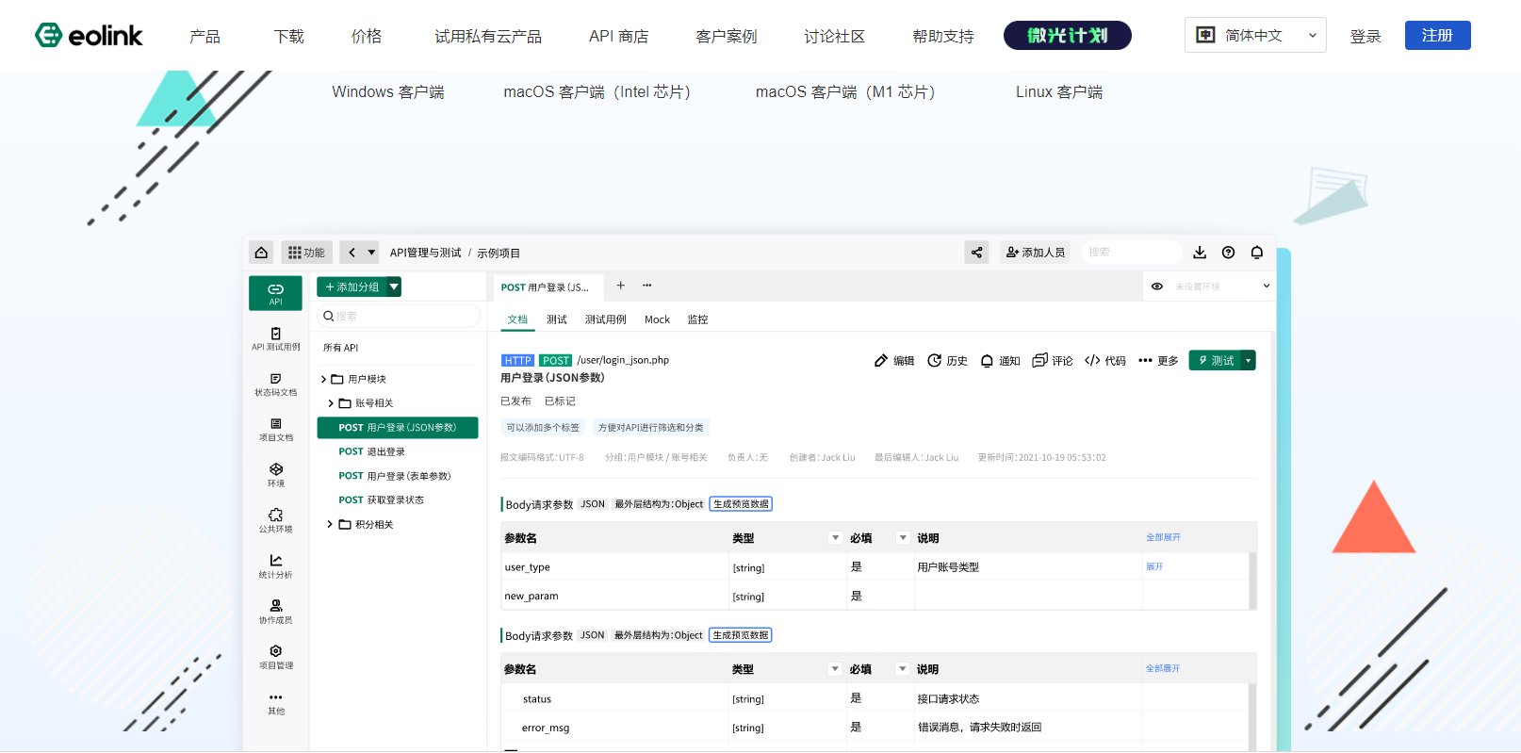Click the 注册 button
The width and height of the screenshot is (1521, 753).
[x=1437, y=36]
